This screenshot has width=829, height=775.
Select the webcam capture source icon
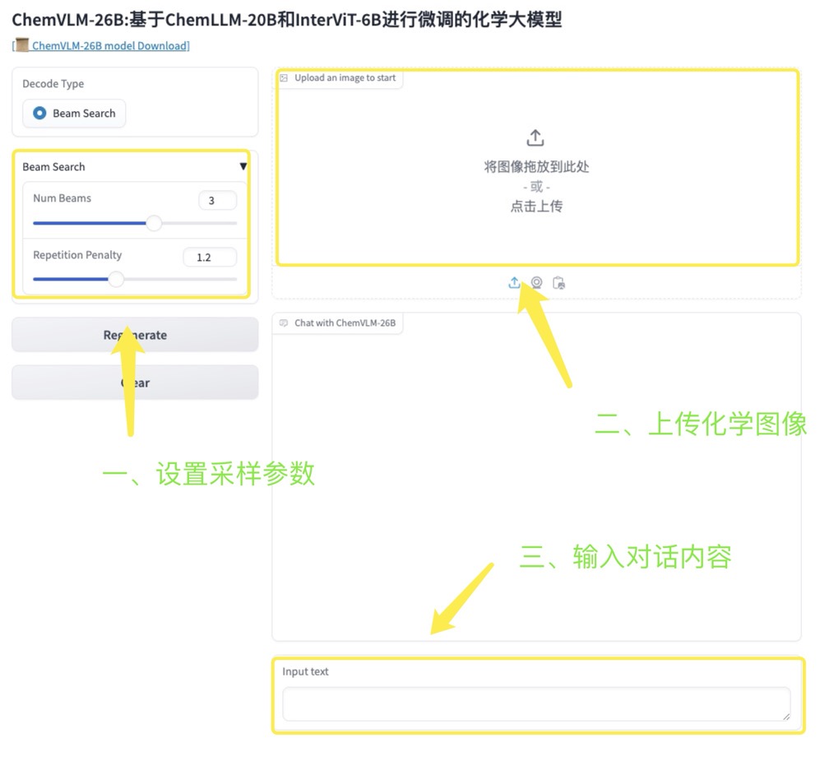click(x=536, y=283)
